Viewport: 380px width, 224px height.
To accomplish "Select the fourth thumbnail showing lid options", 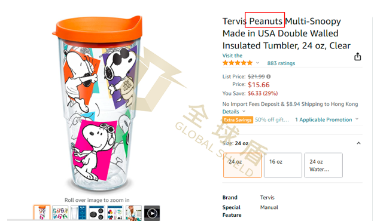I will coord(97,213).
